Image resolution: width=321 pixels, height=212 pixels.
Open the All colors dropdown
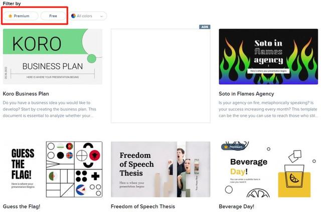click(88, 16)
